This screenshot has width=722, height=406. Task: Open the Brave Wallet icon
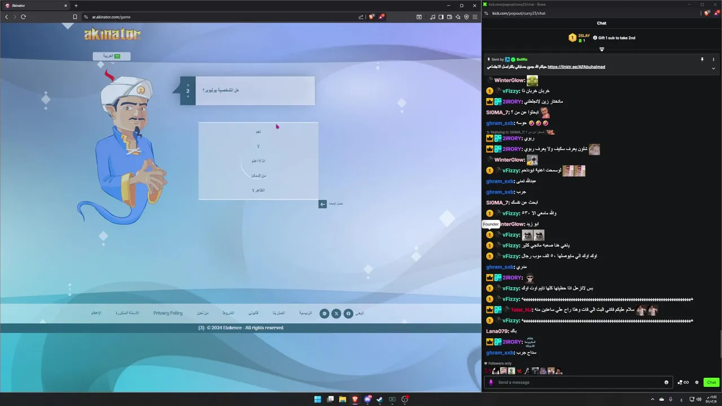tap(450, 17)
